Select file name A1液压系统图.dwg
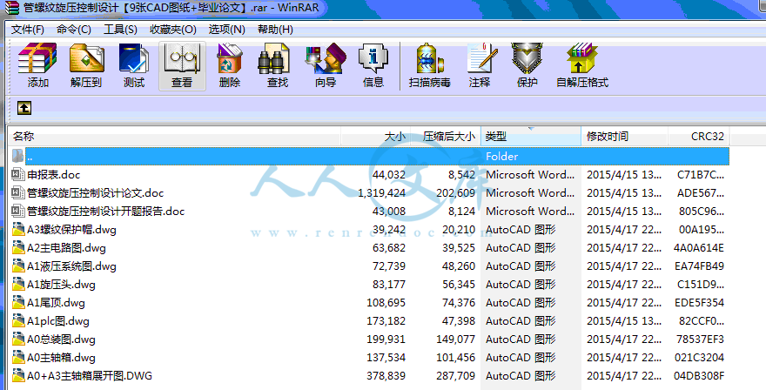Screen dimensions: 766x390 tap(71, 266)
